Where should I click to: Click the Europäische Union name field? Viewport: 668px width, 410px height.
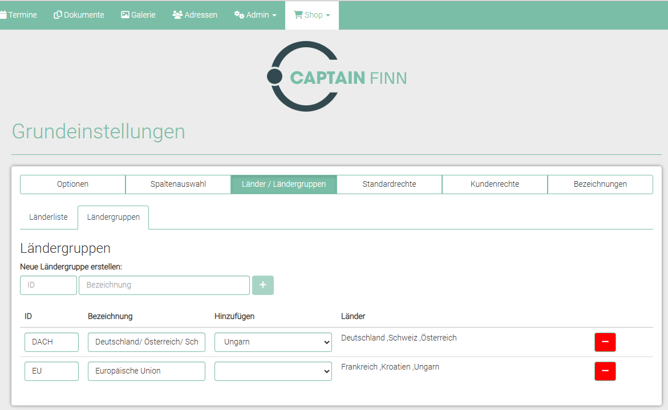[x=146, y=371]
